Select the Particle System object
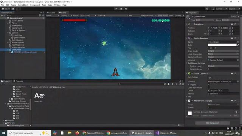Image resolution: width=242 pixels, height=136 pixels. pos(19,30)
